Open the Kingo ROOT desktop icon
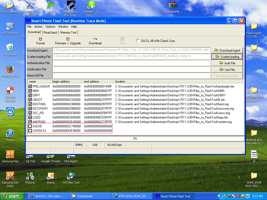The image size is (267, 200). tap(10, 112)
